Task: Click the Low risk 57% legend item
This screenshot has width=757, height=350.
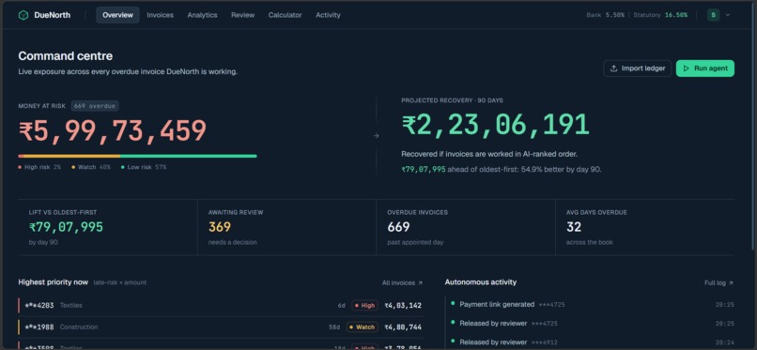Action: [144, 167]
